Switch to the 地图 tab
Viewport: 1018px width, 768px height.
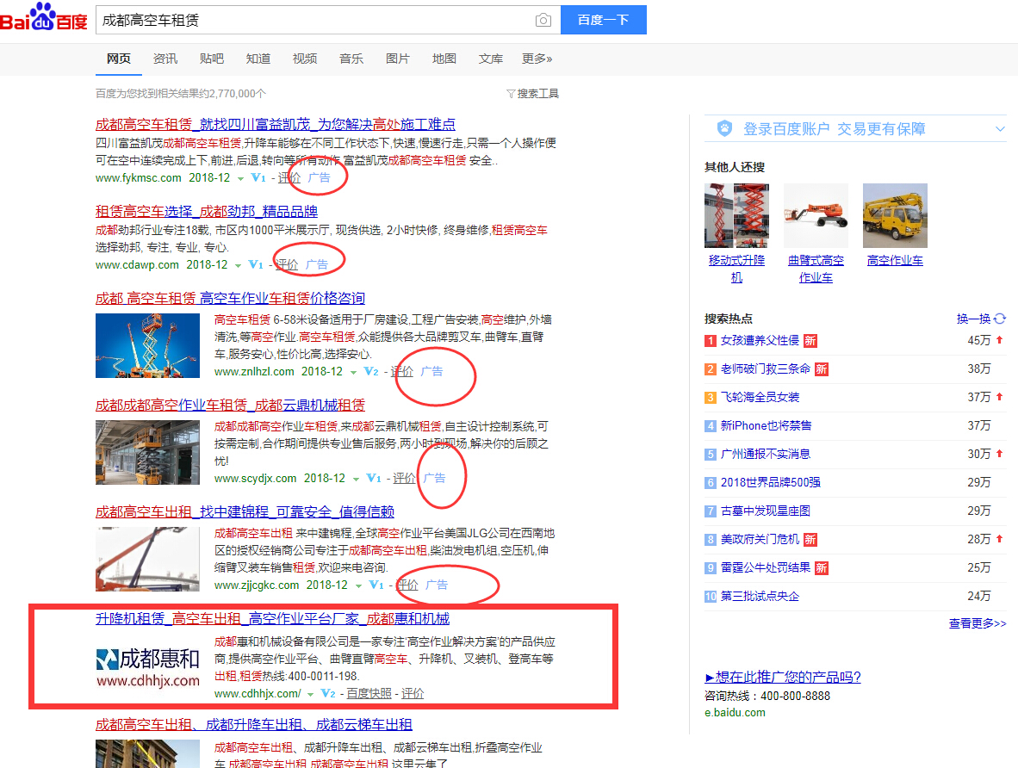[x=444, y=59]
